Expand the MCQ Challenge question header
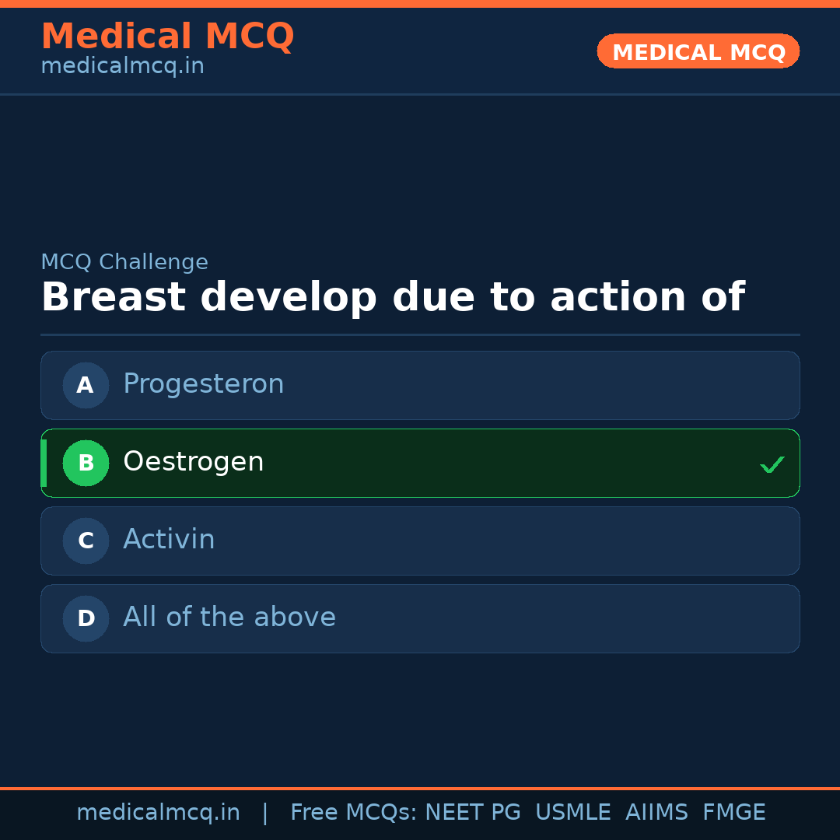 point(124,261)
